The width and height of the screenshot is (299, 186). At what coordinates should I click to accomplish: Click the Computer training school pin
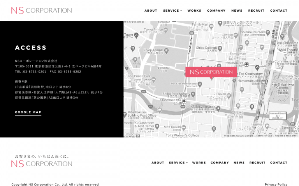[220, 23]
